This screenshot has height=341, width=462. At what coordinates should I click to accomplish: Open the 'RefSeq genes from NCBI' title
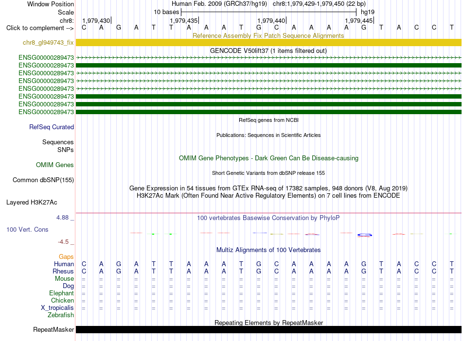click(x=268, y=120)
